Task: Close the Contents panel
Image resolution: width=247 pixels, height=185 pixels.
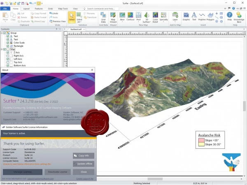Action: click(x=60, y=29)
